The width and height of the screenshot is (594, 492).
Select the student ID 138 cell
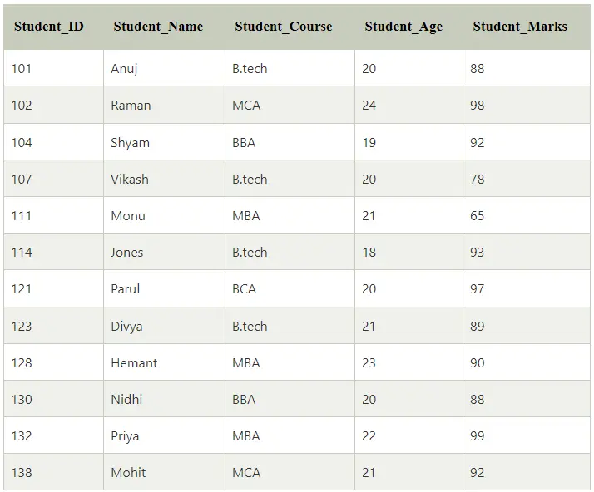tap(53, 473)
